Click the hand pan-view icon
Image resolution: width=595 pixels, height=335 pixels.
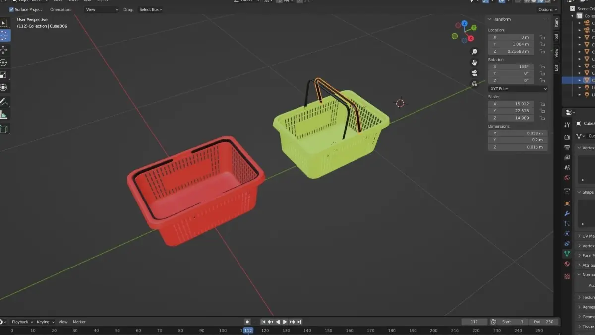click(x=474, y=62)
